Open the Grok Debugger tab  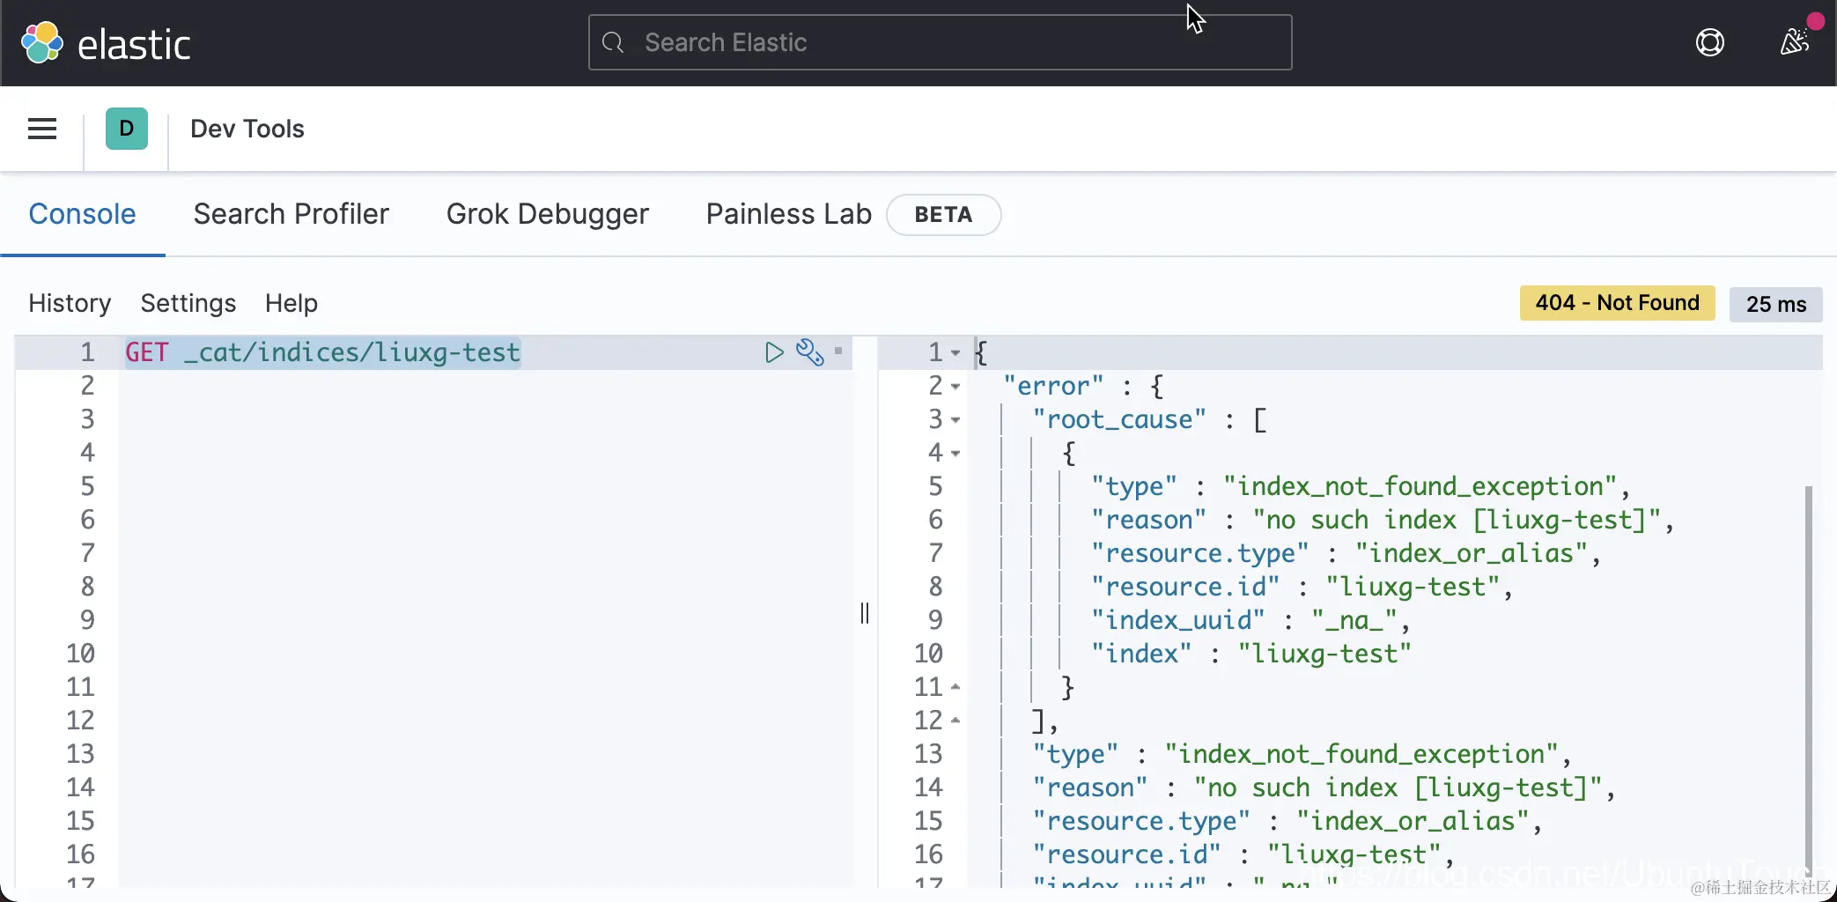point(547,214)
